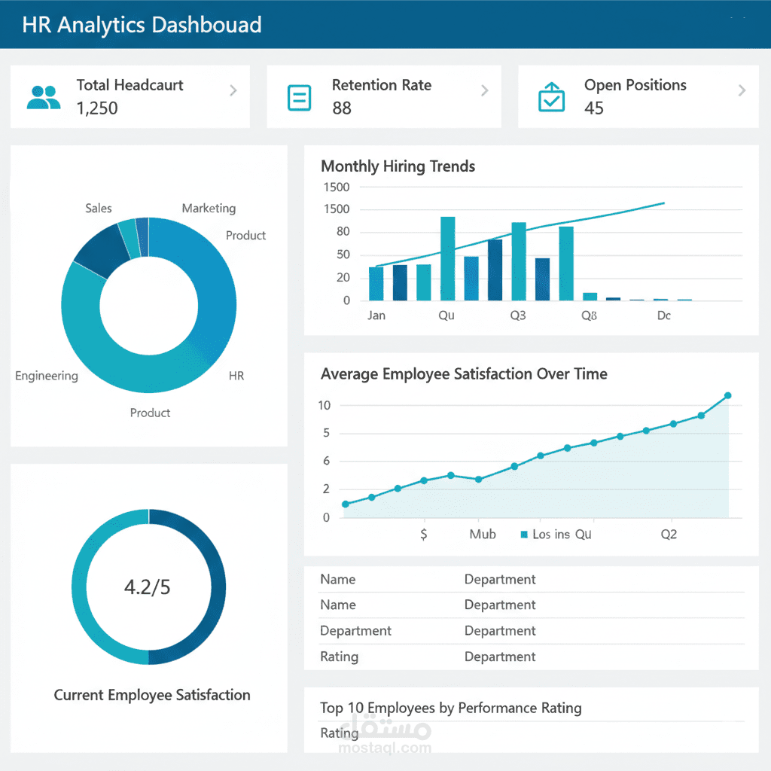The height and width of the screenshot is (771, 771).
Task: Expand the Total Headcount card chevron
Action: pyautogui.click(x=233, y=90)
